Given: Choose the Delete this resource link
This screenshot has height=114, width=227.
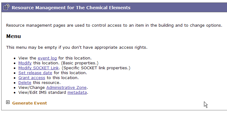Looking at the screenshot, I should click(25, 83).
